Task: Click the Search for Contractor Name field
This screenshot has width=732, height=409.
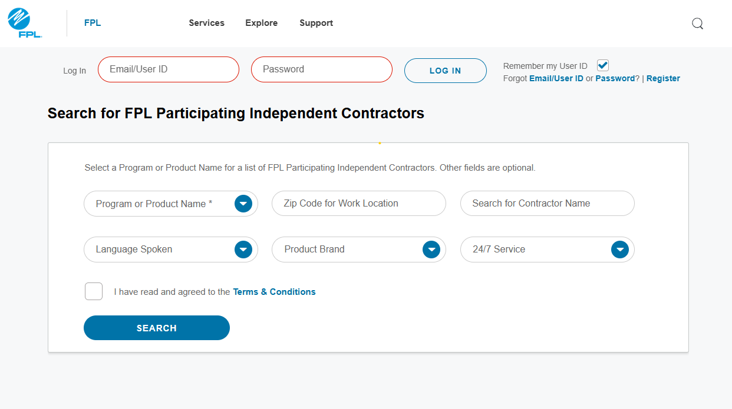Action: (548, 204)
